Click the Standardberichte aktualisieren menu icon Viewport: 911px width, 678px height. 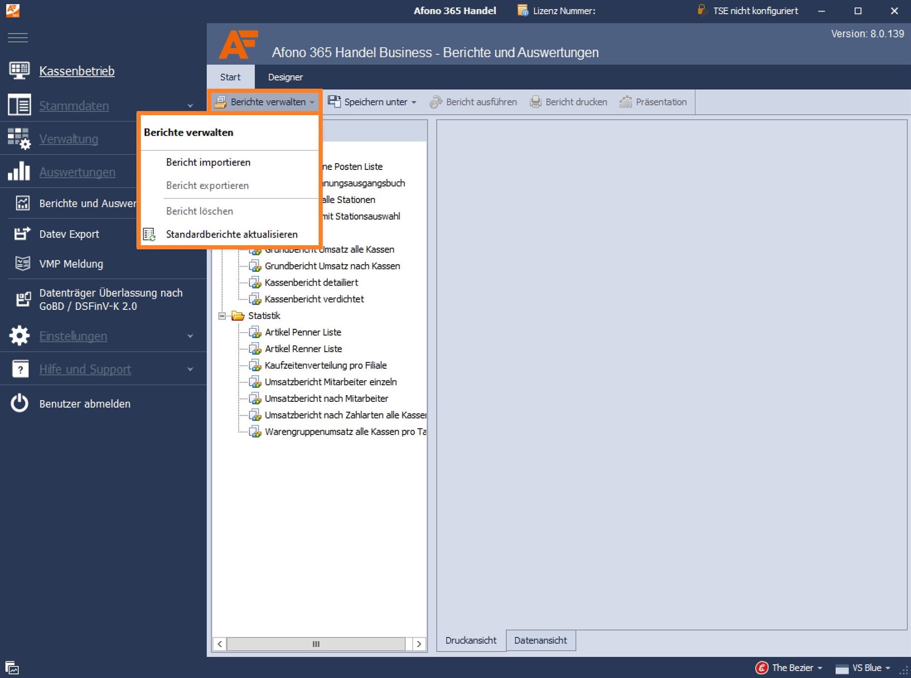click(149, 234)
